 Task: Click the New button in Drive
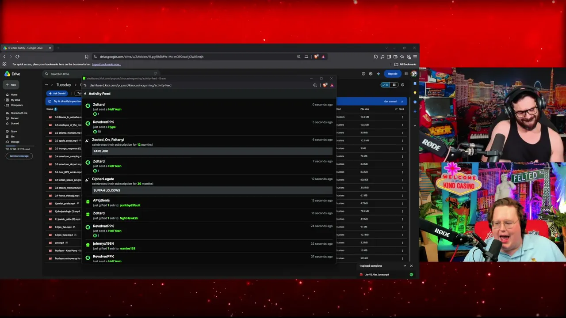(x=11, y=85)
